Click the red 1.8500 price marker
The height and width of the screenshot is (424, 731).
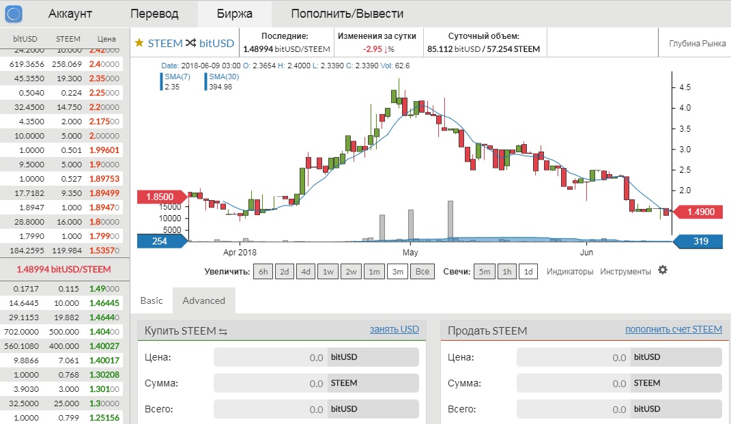click(162, 197)
